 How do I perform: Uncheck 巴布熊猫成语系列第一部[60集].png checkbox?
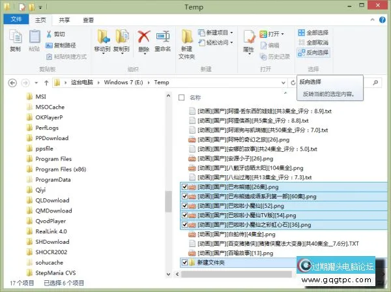(185, 196)
